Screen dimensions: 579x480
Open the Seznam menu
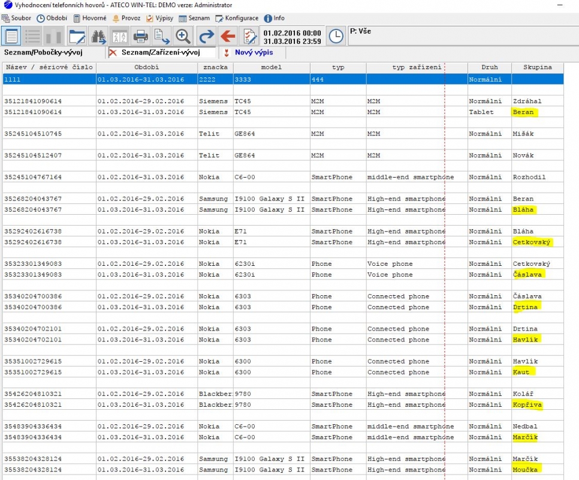(x=194, y=18)
